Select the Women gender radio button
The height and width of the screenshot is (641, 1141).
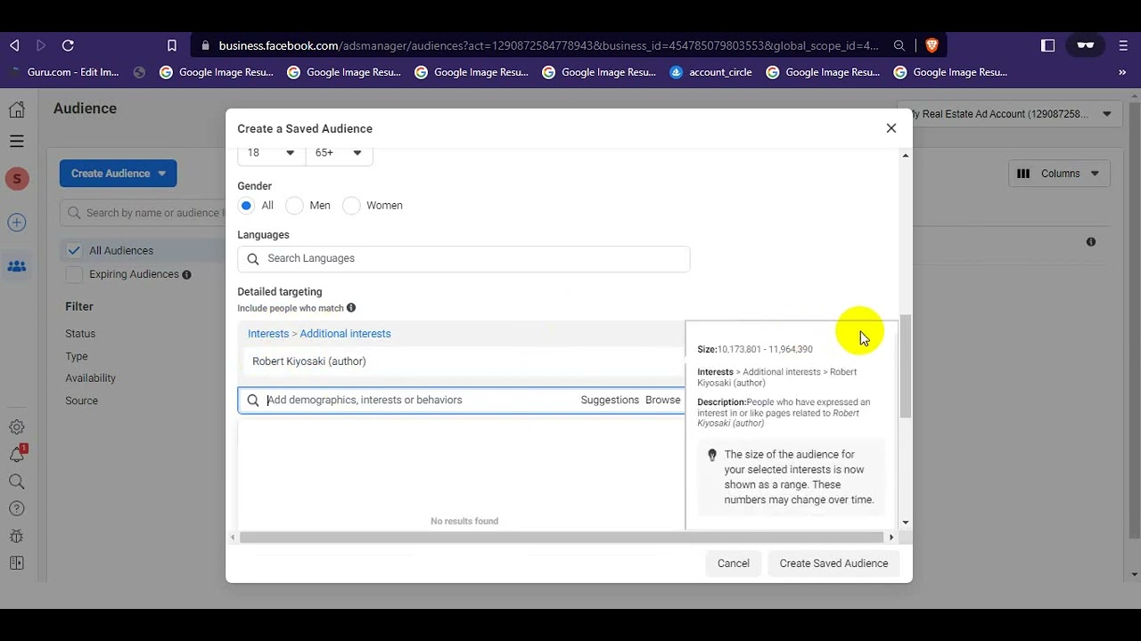[351, 206]
